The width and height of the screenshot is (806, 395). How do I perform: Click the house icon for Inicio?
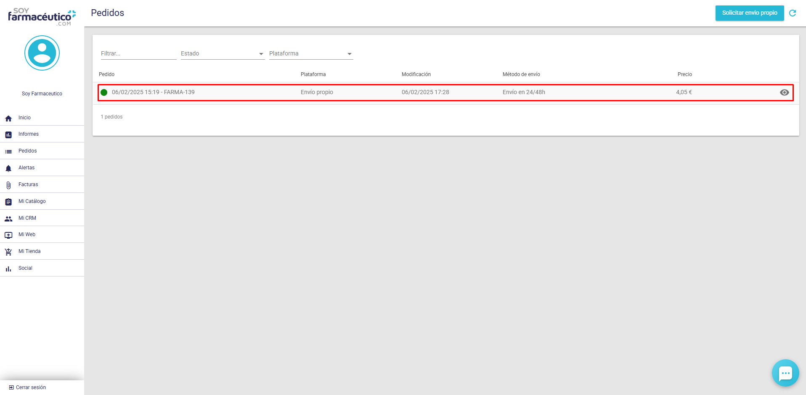tap(8, 118)
